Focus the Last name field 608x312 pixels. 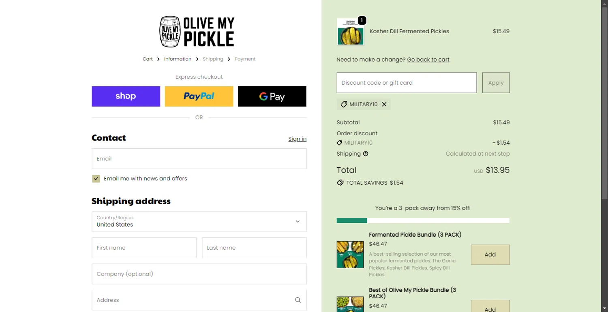tap(254, 248)
